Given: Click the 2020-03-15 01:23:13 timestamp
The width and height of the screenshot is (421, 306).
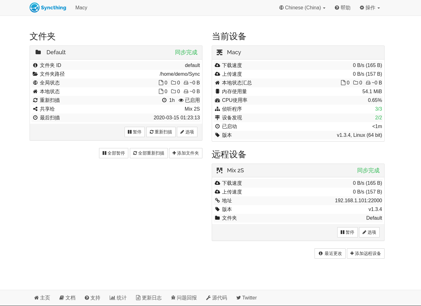Looking at the screenshot, I should click(x=177, y=117).
